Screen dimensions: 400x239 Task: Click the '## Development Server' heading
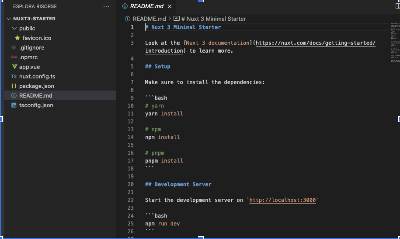(178, 184)
